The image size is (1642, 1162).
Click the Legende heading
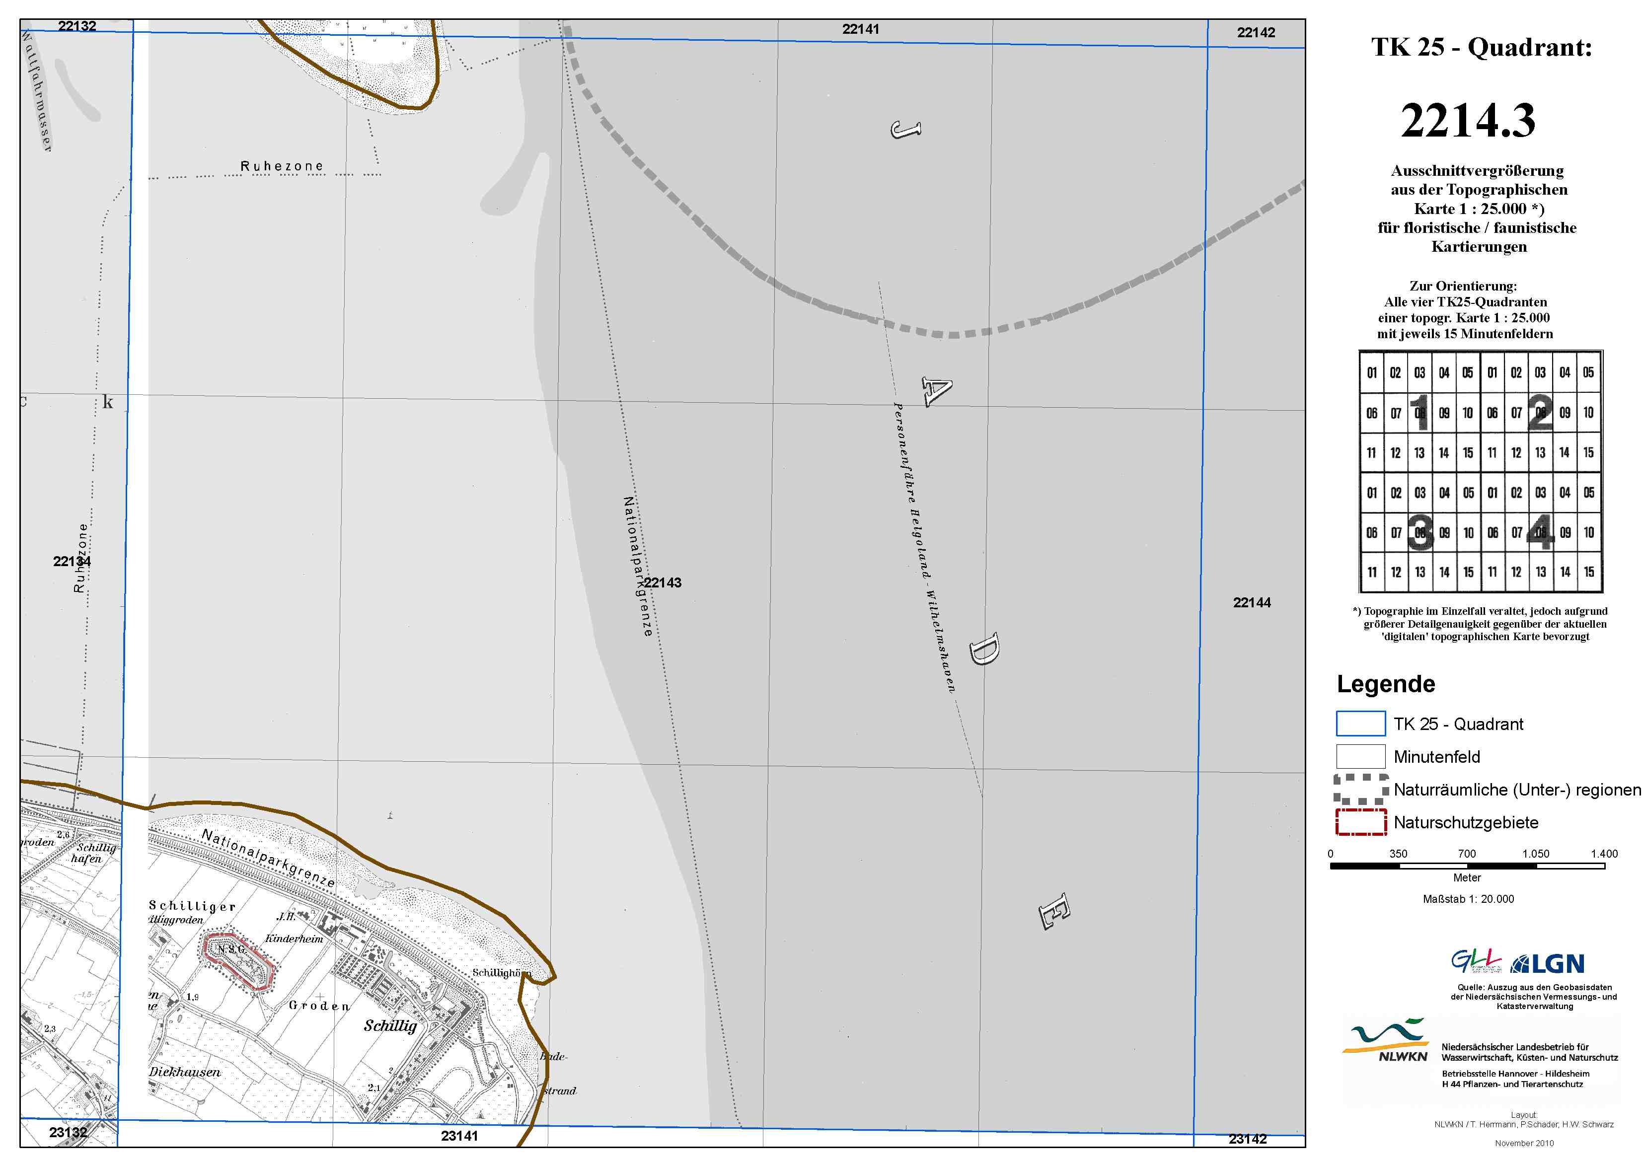tap(1385, 684)
